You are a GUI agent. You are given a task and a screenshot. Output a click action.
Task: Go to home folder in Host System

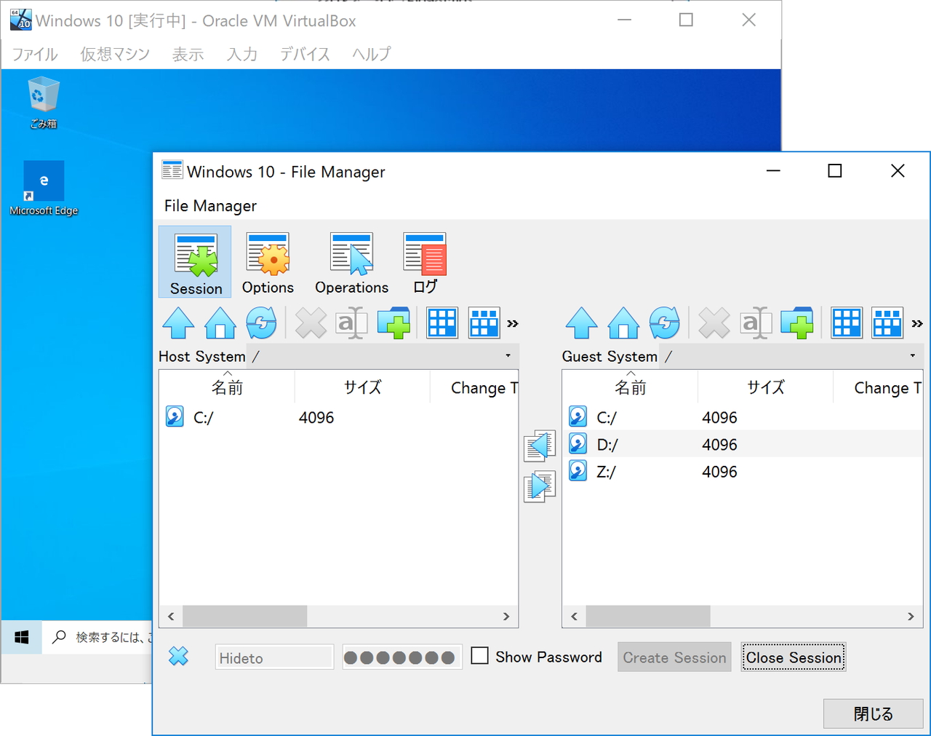tap(220, 323)
